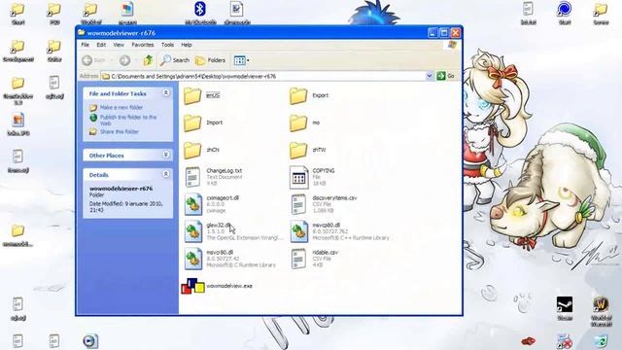Click the wowmodelview.exe file name
Viewport: 622px width, 350px height.
coord(229,286)
